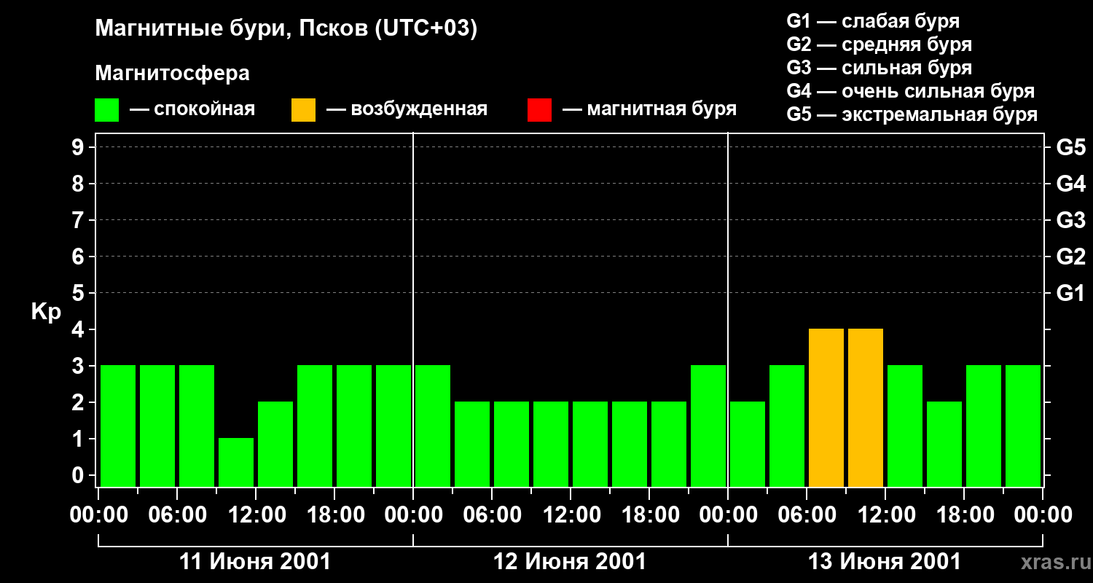Click the red 'магнитная буря' legend swatch
1093x583 pixels.
[x=539, y=110]
